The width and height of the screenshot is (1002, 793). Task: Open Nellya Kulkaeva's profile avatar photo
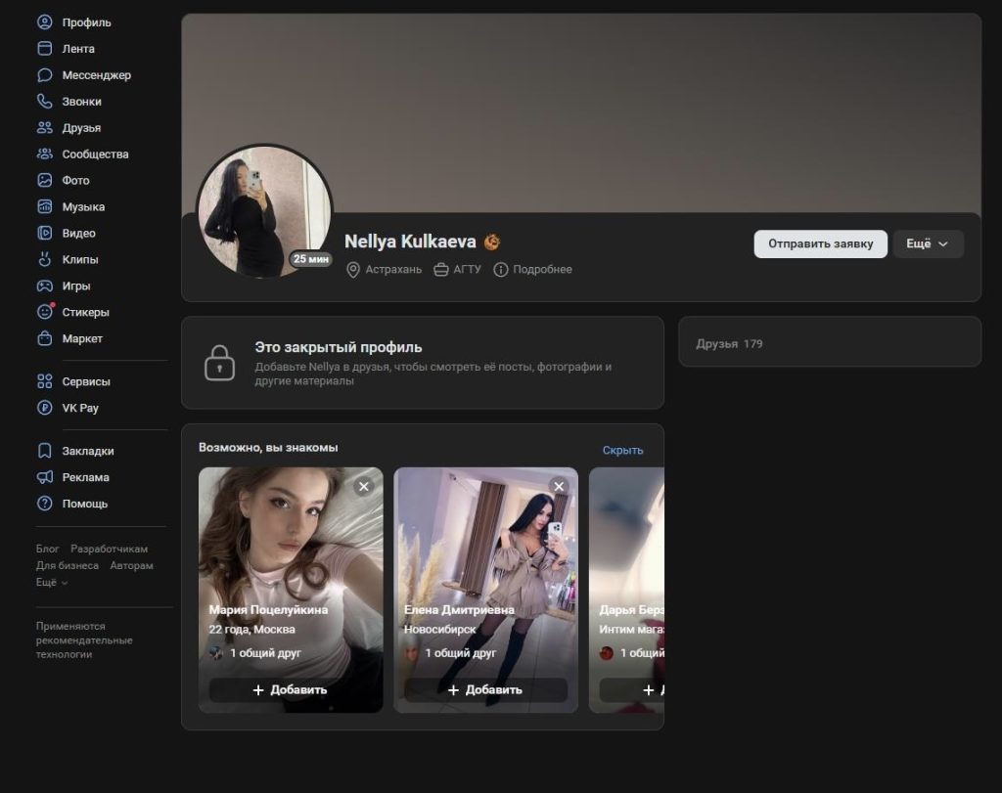point(264,212)
